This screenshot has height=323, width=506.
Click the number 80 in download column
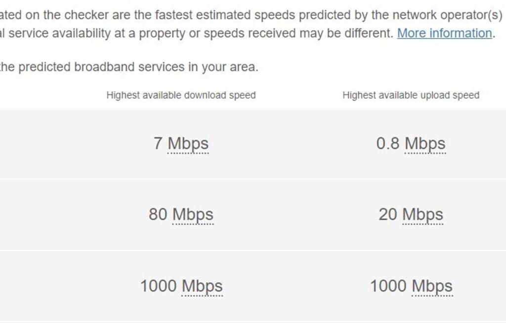pos(158,215)
